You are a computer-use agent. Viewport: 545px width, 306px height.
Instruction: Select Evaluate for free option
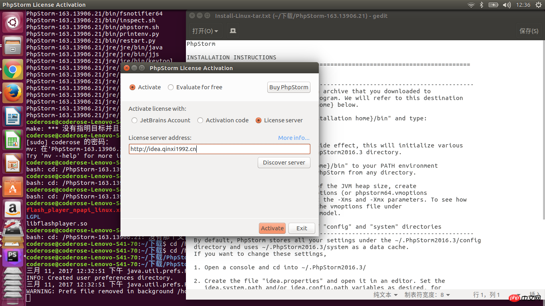point(195,87)
